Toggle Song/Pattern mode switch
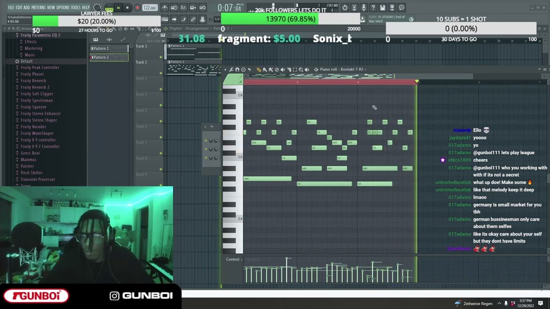This screenshot has height=309, width=550. [109, 8]
